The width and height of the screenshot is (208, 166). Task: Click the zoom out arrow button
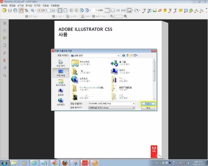coord(39,11)
